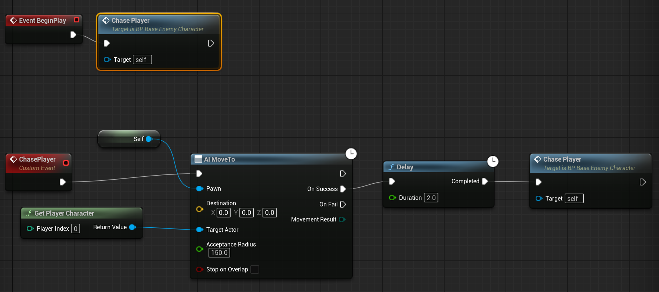Click ChasePlayer custom event delegate pin
This screenshot has height=292, width=659.
click(66, 163)
